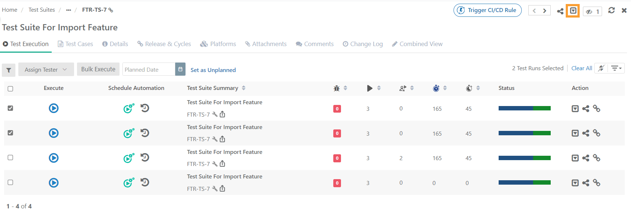Viewport: 631px width, 219px height.
Task: Open the filter funnel icon
Action: click(9, 70)
